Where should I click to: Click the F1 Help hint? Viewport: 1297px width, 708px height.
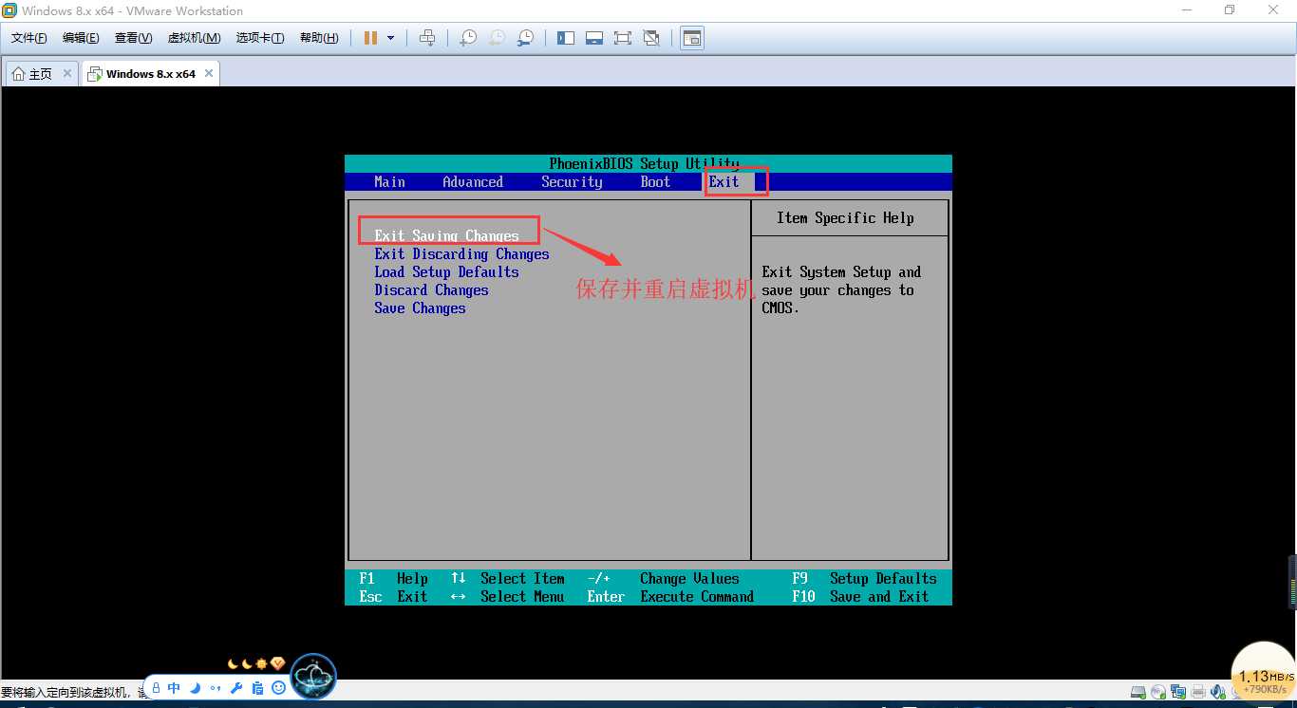pos(393,578)
